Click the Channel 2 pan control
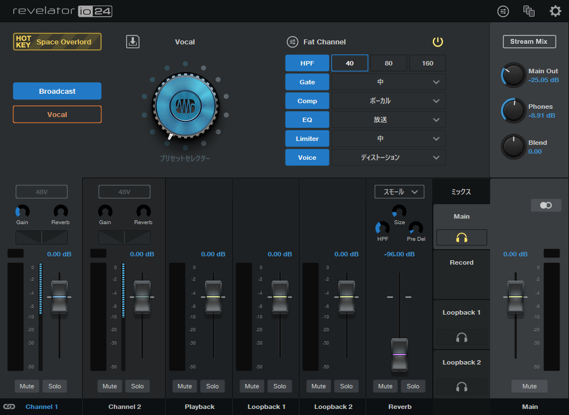This screenshot has width=569, height=415. point(124,237)
